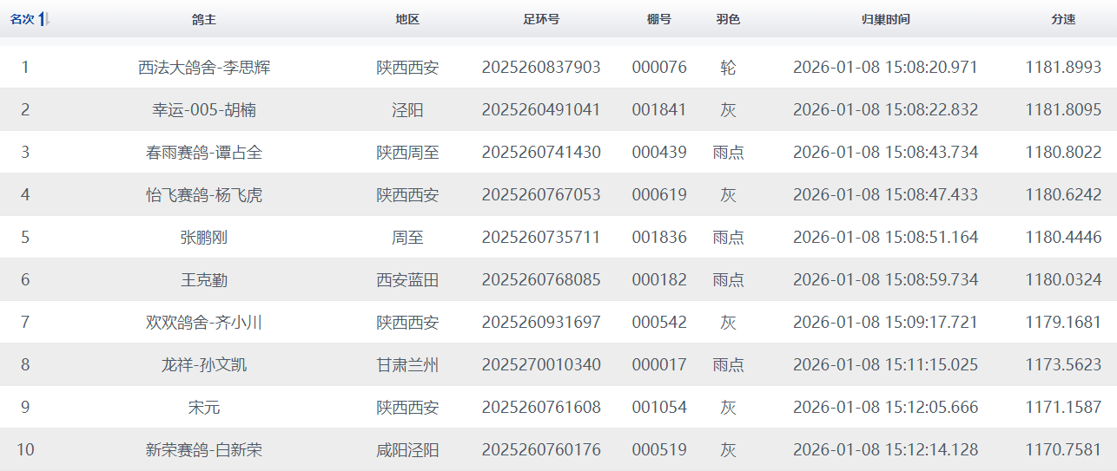The image size is (1117, 471).
Task: Sort the table by 鸽主 column header
Action: (204, 19)
